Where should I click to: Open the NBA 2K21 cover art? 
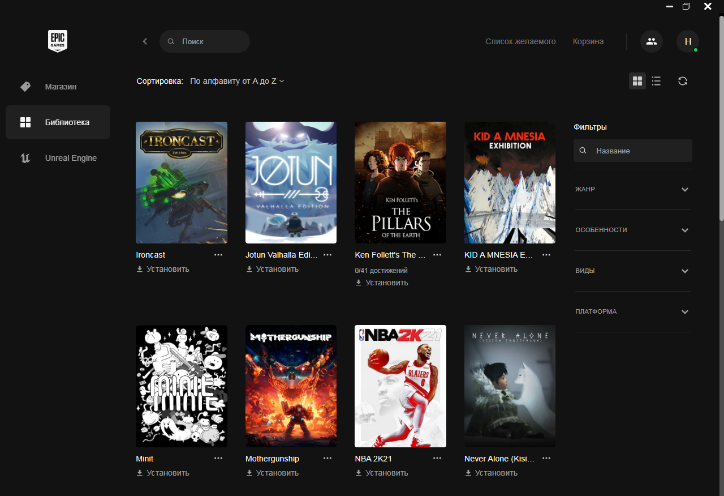coord(400,386)
